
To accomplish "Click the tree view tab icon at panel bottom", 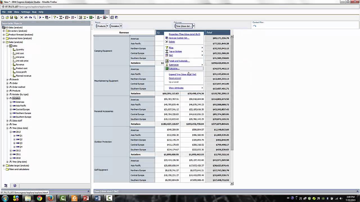I will coord(6,185).
